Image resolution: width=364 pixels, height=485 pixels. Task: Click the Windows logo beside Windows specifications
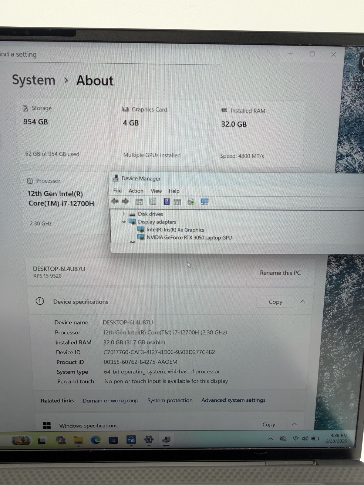click(47, 425)
